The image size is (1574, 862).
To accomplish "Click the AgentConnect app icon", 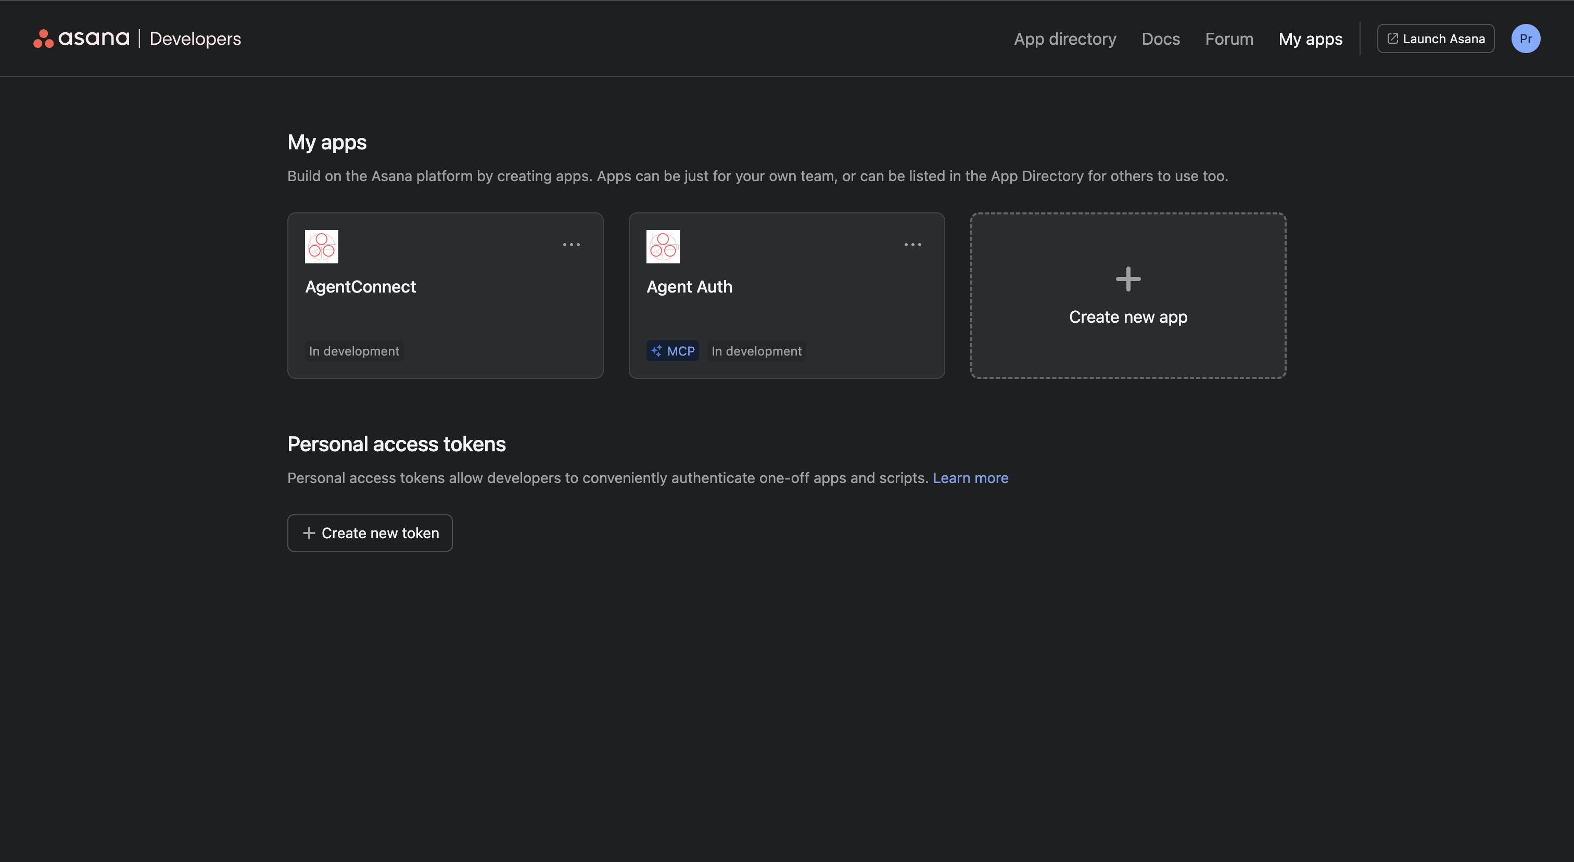I will (321, 246).
